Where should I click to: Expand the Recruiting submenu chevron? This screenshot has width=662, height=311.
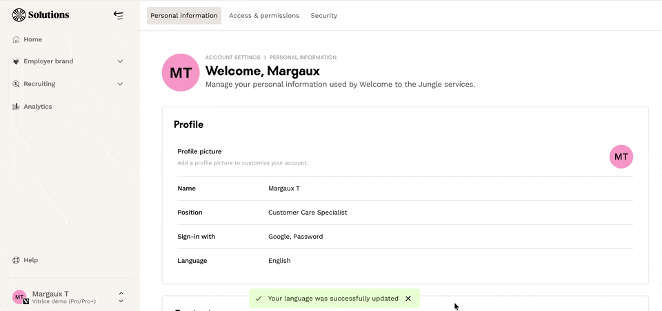click(x=120, y=84)
